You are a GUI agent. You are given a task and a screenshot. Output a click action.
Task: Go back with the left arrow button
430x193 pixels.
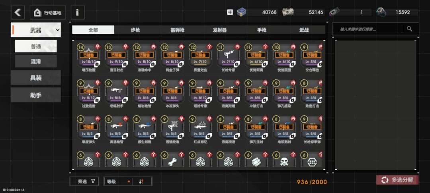(18, 13)
